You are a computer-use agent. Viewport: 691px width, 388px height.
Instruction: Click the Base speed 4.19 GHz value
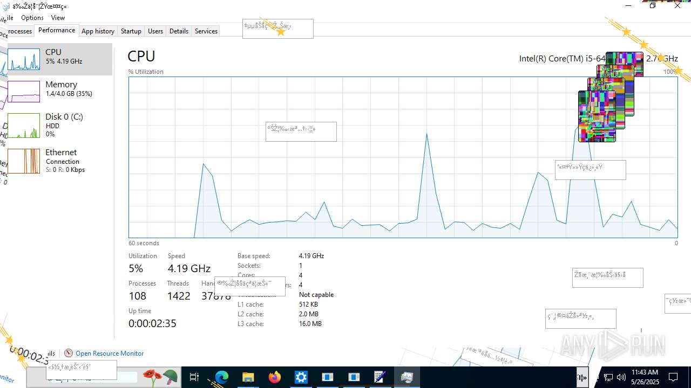click(x=311, y=256)
